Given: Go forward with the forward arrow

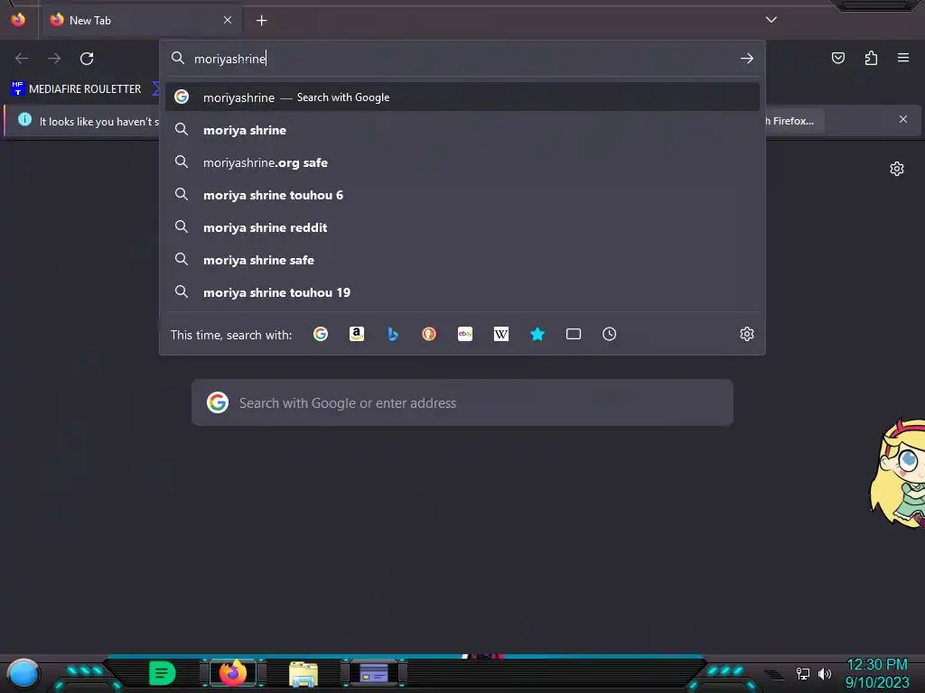Looking at the screenshot, I should tap(54, 59).
